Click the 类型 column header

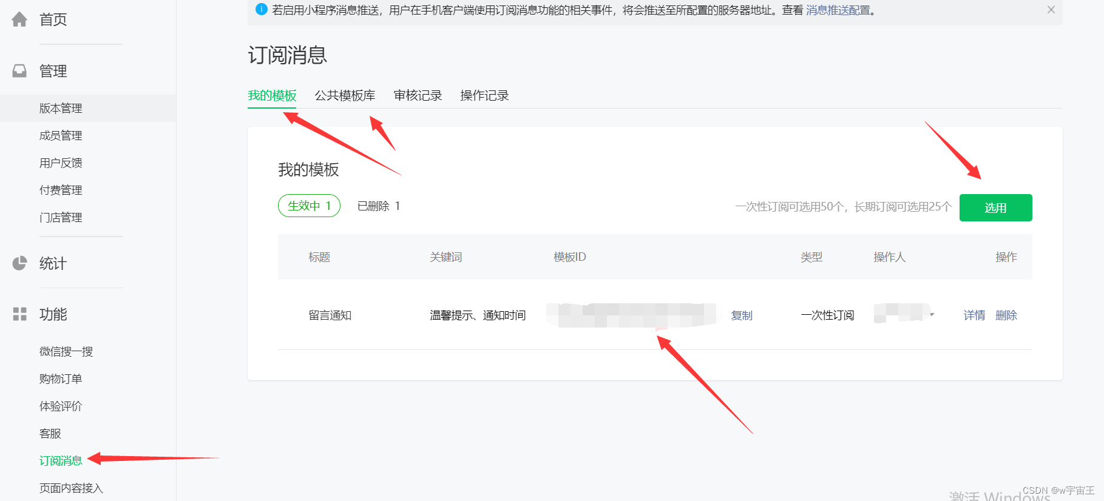pos(811,257)
